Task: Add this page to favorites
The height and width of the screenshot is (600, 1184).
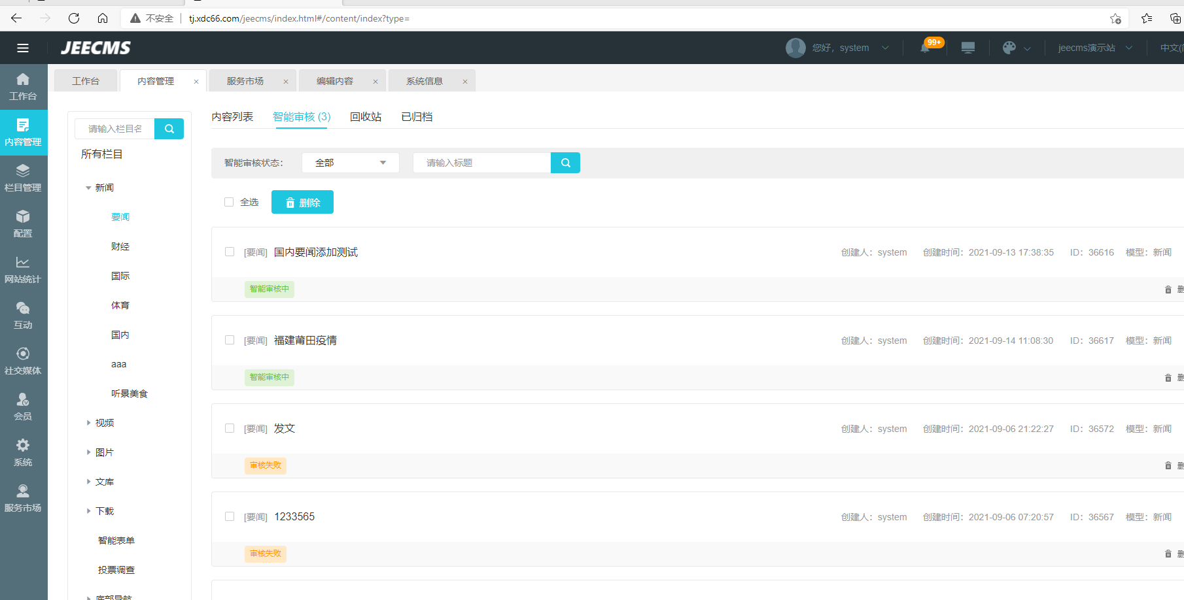Action: (x=1115, y=18)
